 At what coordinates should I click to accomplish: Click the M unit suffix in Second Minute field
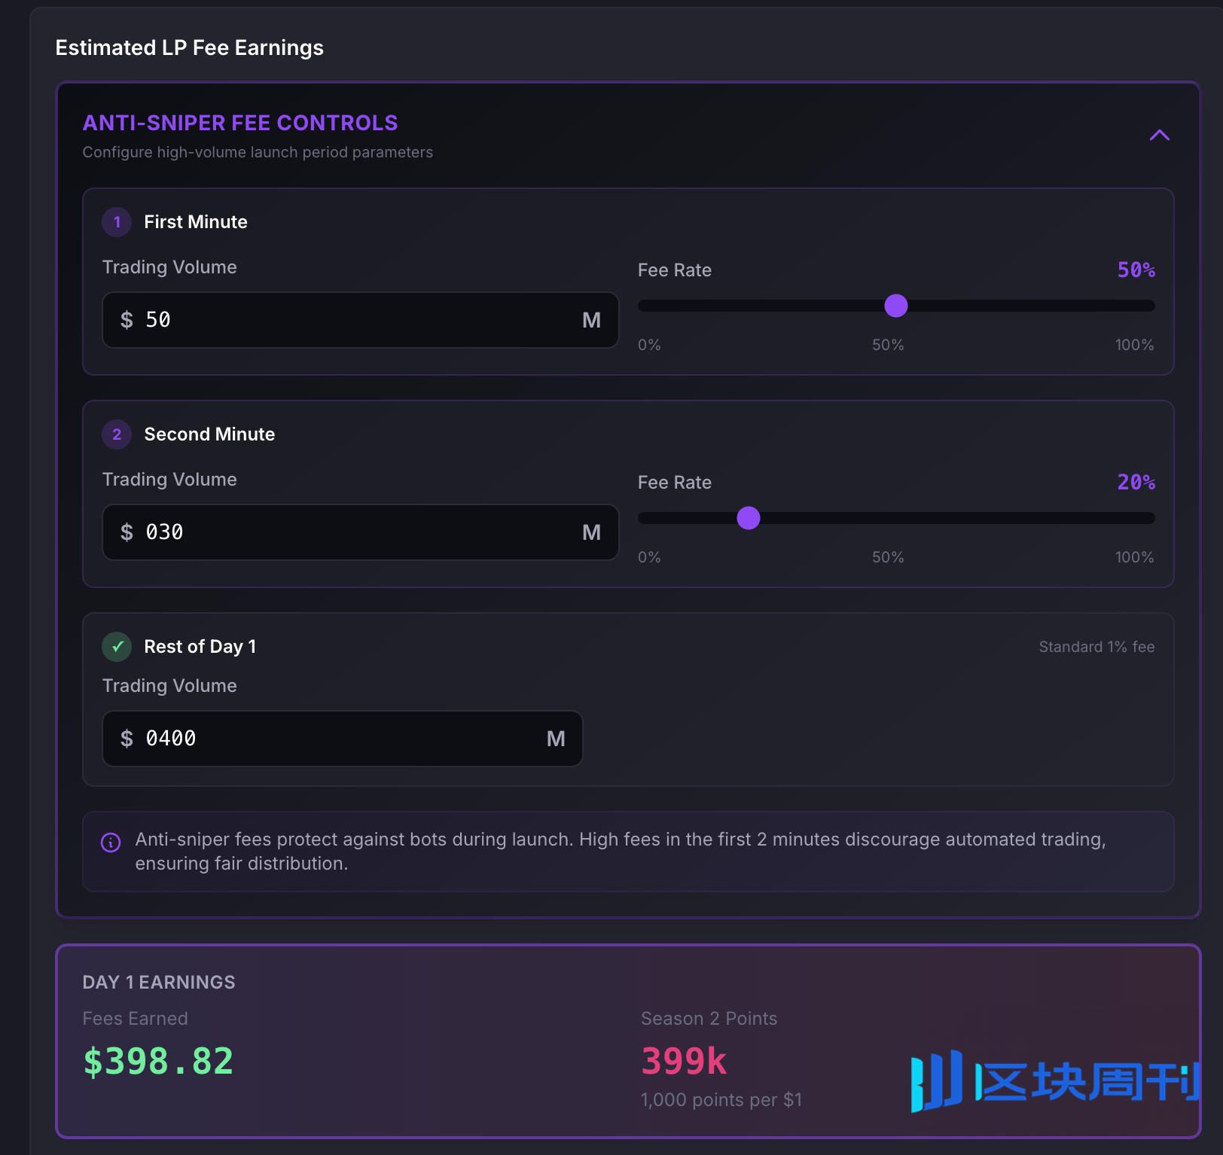(x=591, y=532)
